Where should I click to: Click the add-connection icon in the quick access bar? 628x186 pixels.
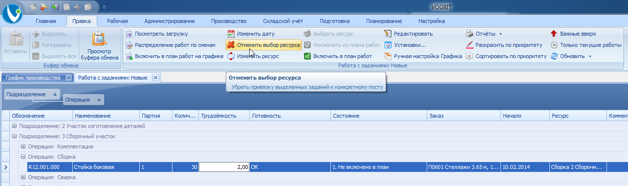pos(33,7)
